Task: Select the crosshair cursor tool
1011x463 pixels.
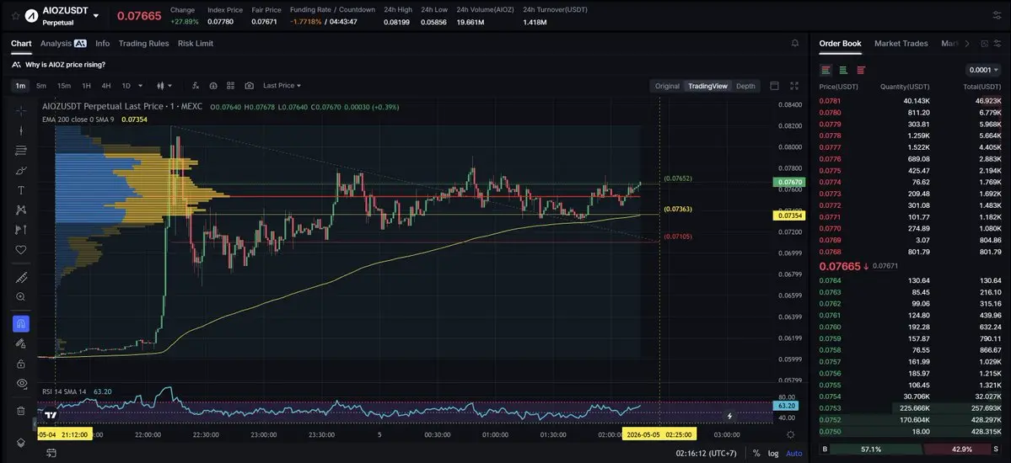Action: [20, 110]
